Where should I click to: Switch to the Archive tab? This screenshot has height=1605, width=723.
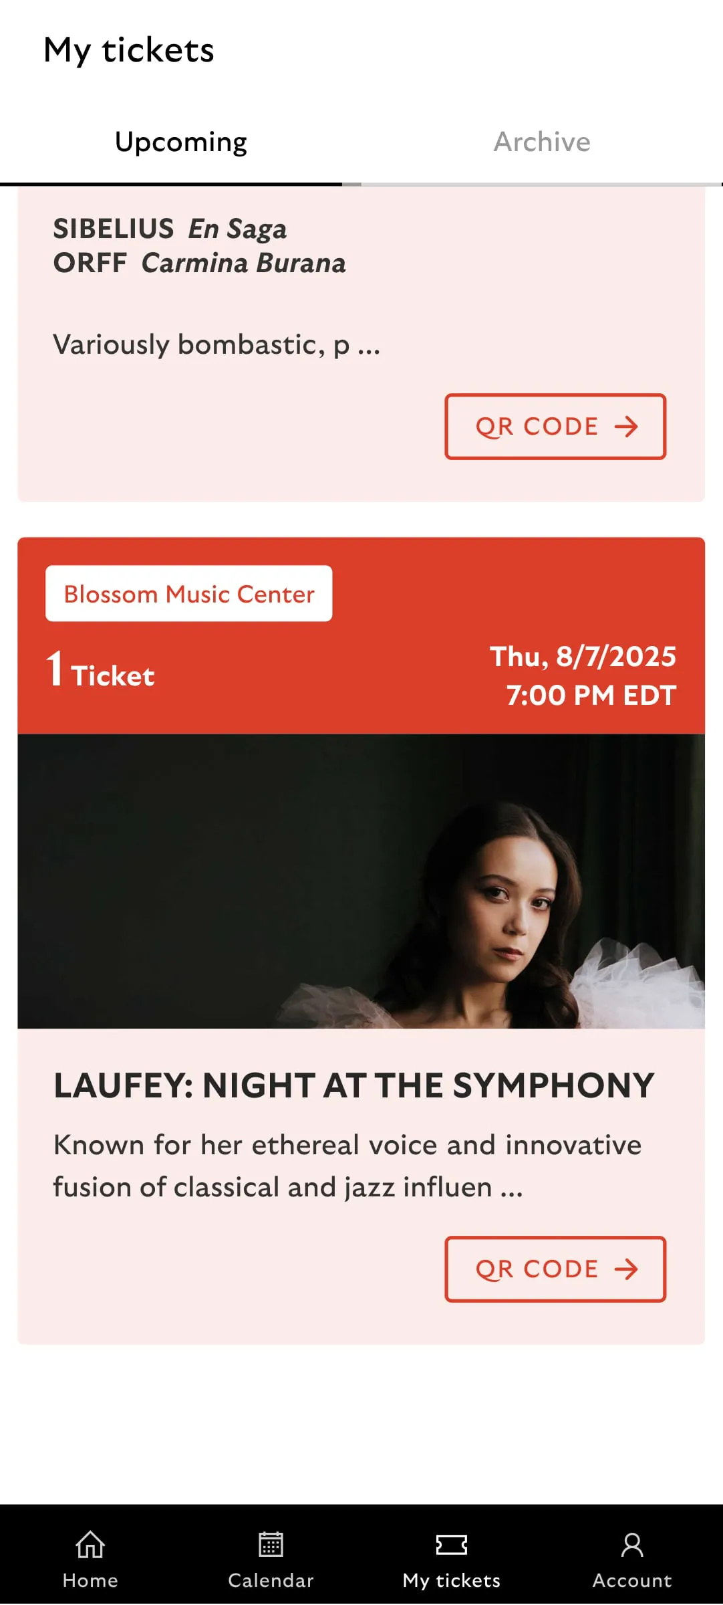[542, 141]
